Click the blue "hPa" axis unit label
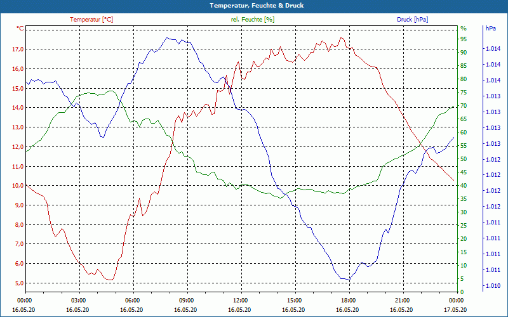Viewport: 508px width, 317px height. pyautogui.click(x=490, y=29)
